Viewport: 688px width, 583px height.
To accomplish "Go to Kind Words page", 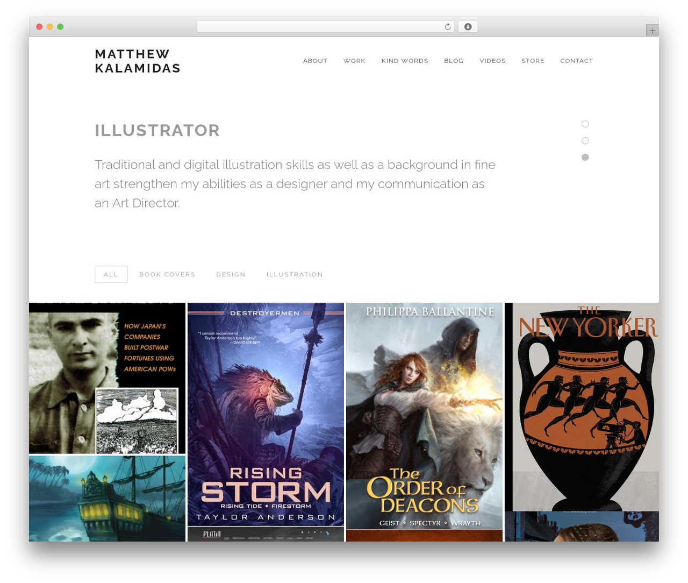I will (405, 61).
